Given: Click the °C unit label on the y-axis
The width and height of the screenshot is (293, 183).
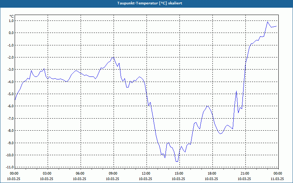Looking at the screenshot, I should (x=11, y=16).
